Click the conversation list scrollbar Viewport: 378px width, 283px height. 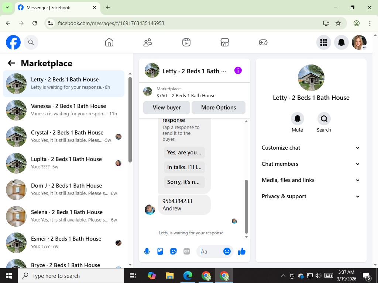130,120
